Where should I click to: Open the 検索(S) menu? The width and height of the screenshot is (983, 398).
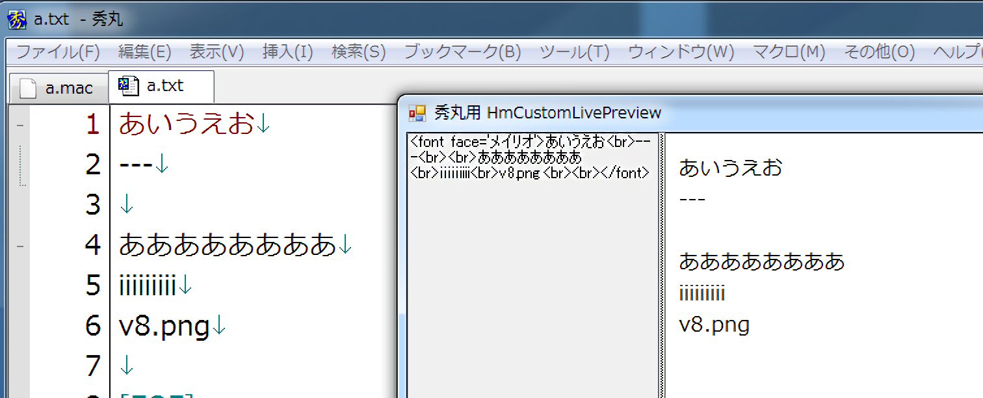pyautogui.click(x=358, y=52)
